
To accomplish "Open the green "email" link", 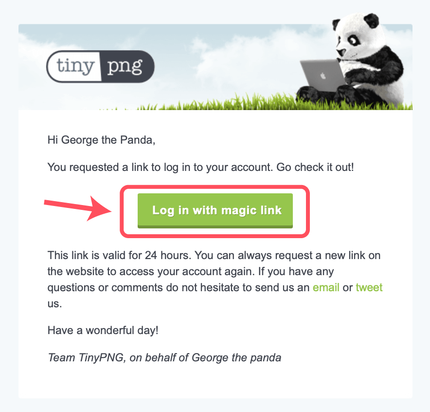I will [x=326, y=287].
